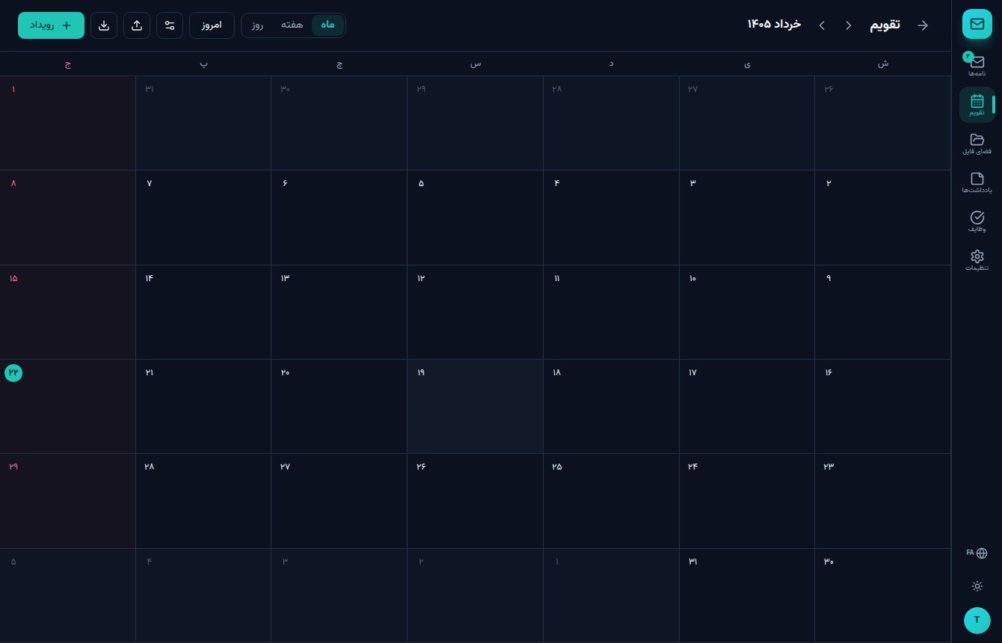Select the day cell numbered ۱۲
1002x643 pixels.
475,312
